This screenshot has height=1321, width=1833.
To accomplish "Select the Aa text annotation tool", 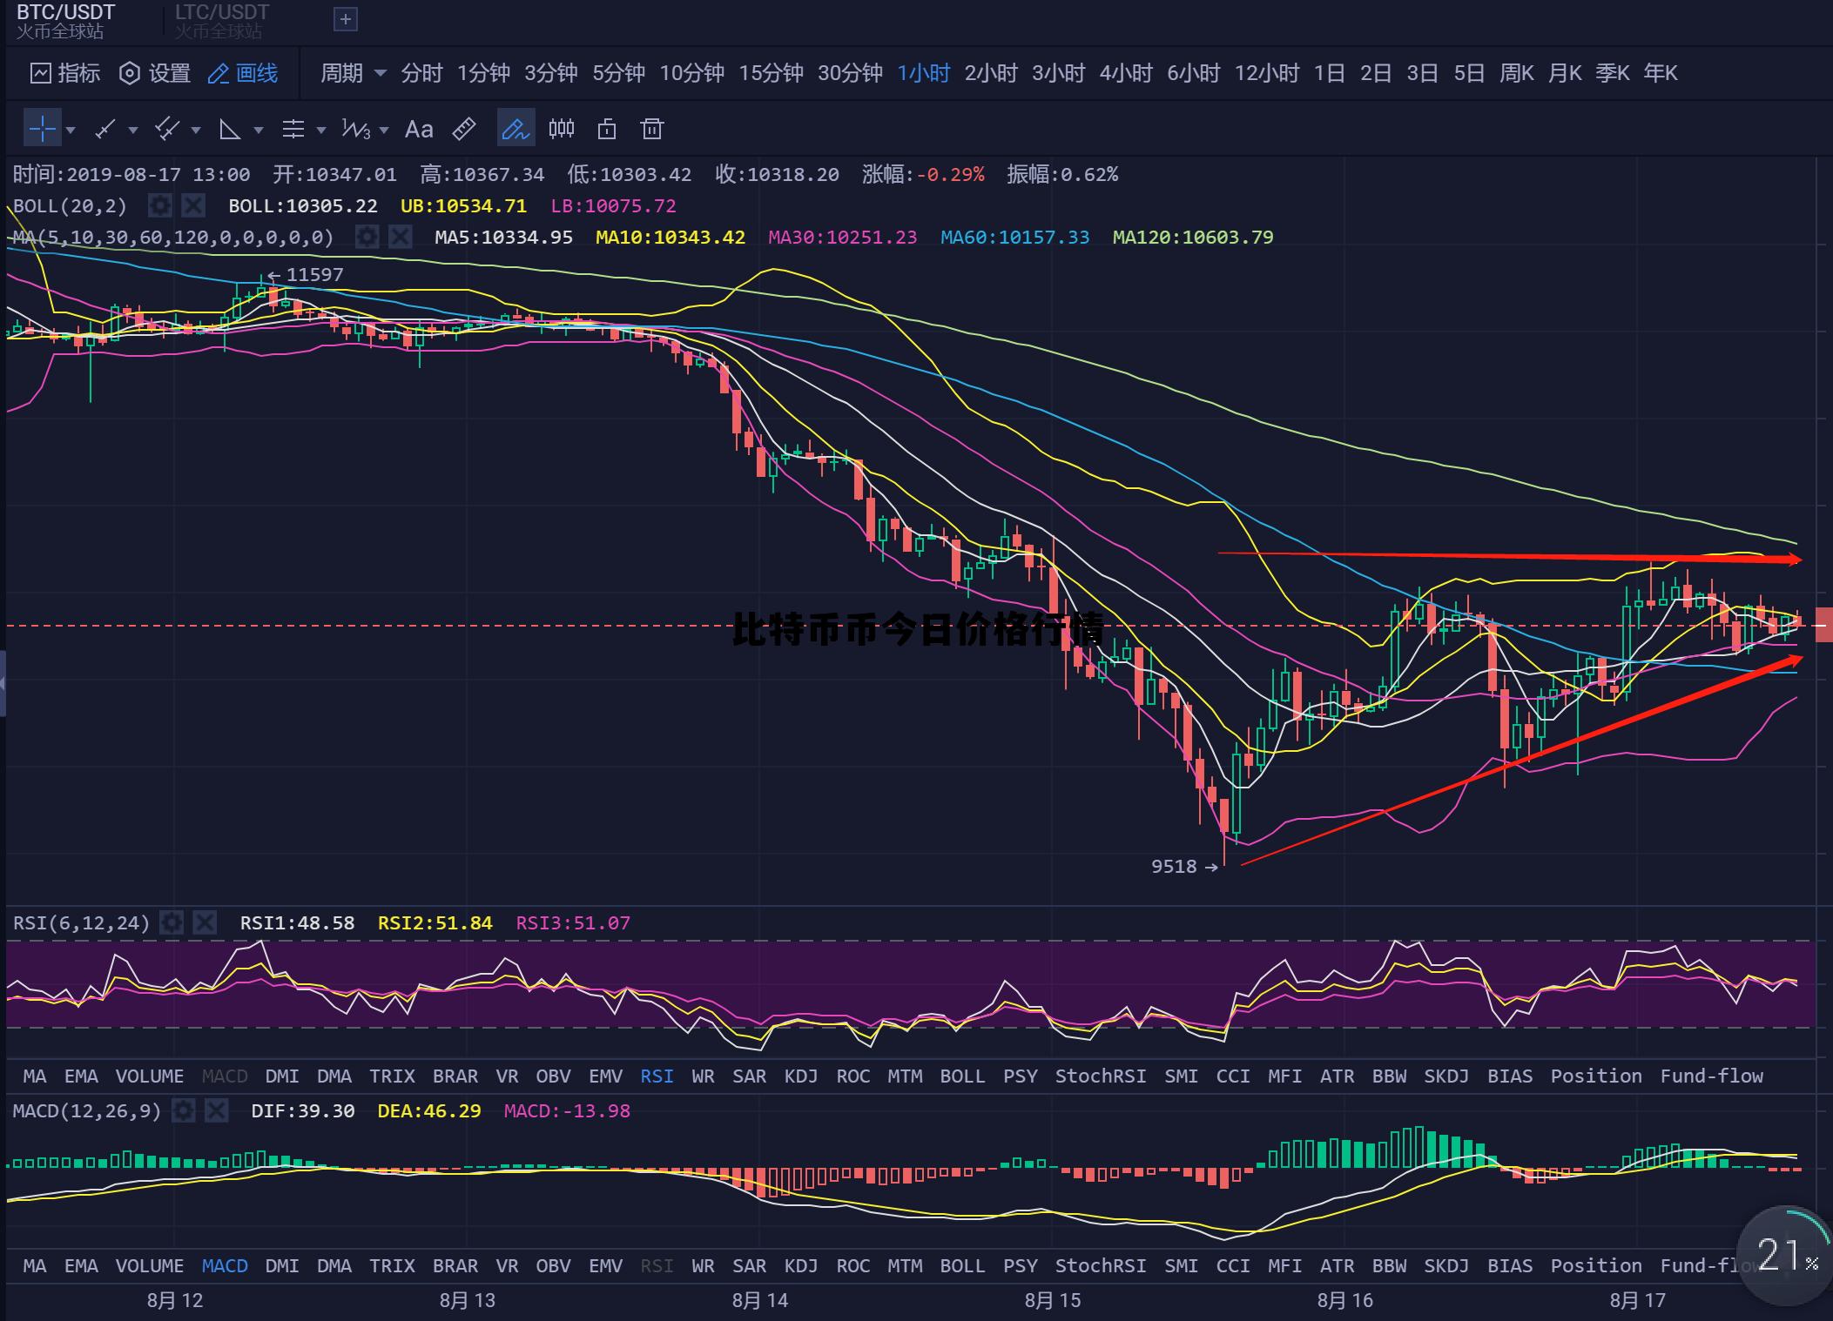I will click(419, 130).
